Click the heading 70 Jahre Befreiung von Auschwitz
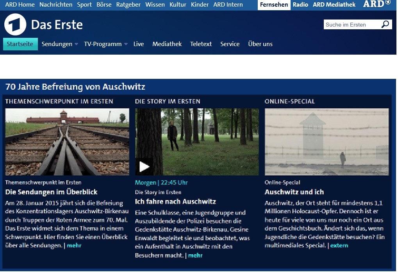Screen dimensions: 398x272 click(x=75, y=87)
